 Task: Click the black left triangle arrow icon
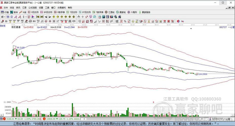point(46,17)
